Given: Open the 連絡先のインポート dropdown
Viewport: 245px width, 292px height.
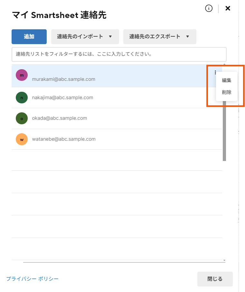Looking at the screenshot, I should 85,37.
